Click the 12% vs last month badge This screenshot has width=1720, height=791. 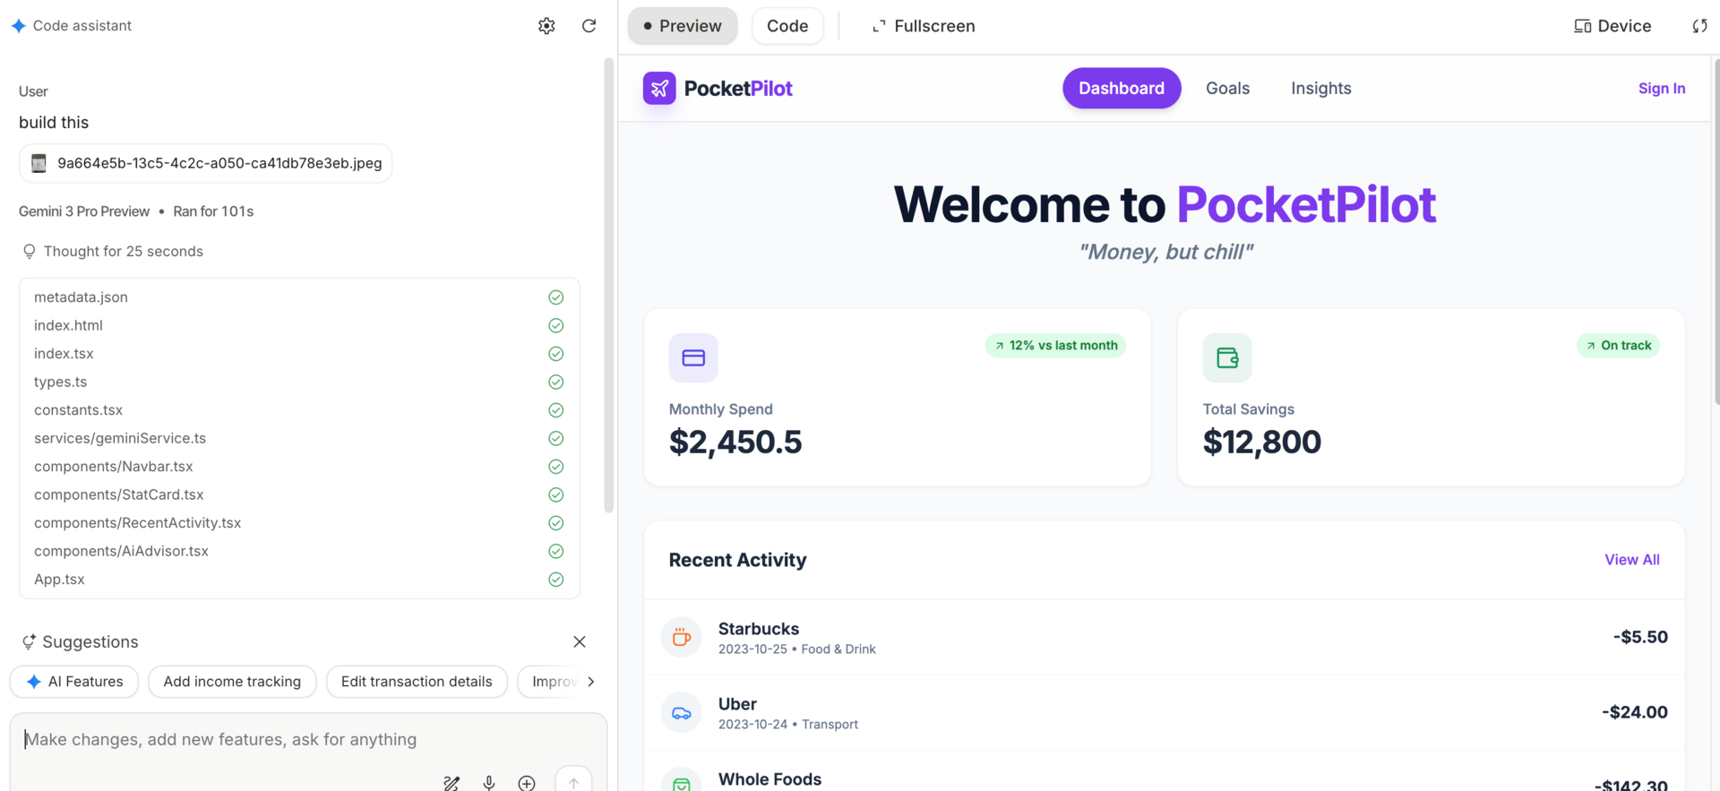1055,346
